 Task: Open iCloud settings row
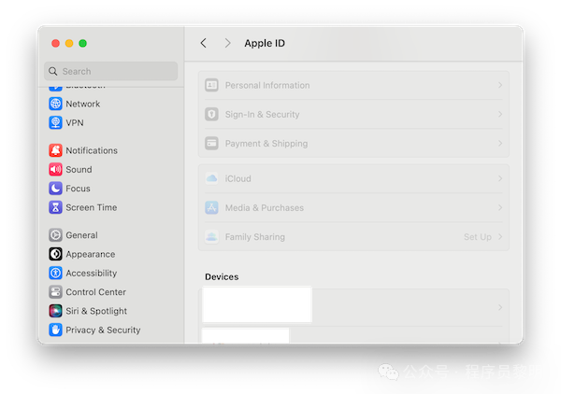(x=353, y=178)
